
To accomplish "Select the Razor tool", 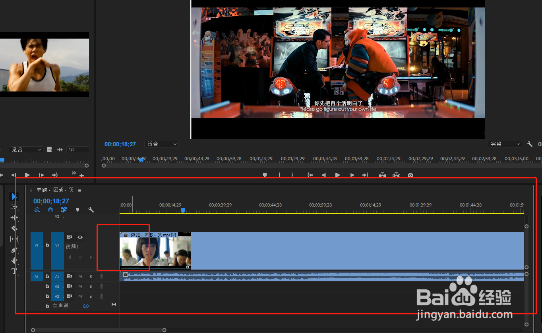I will [x=14, y=228].
